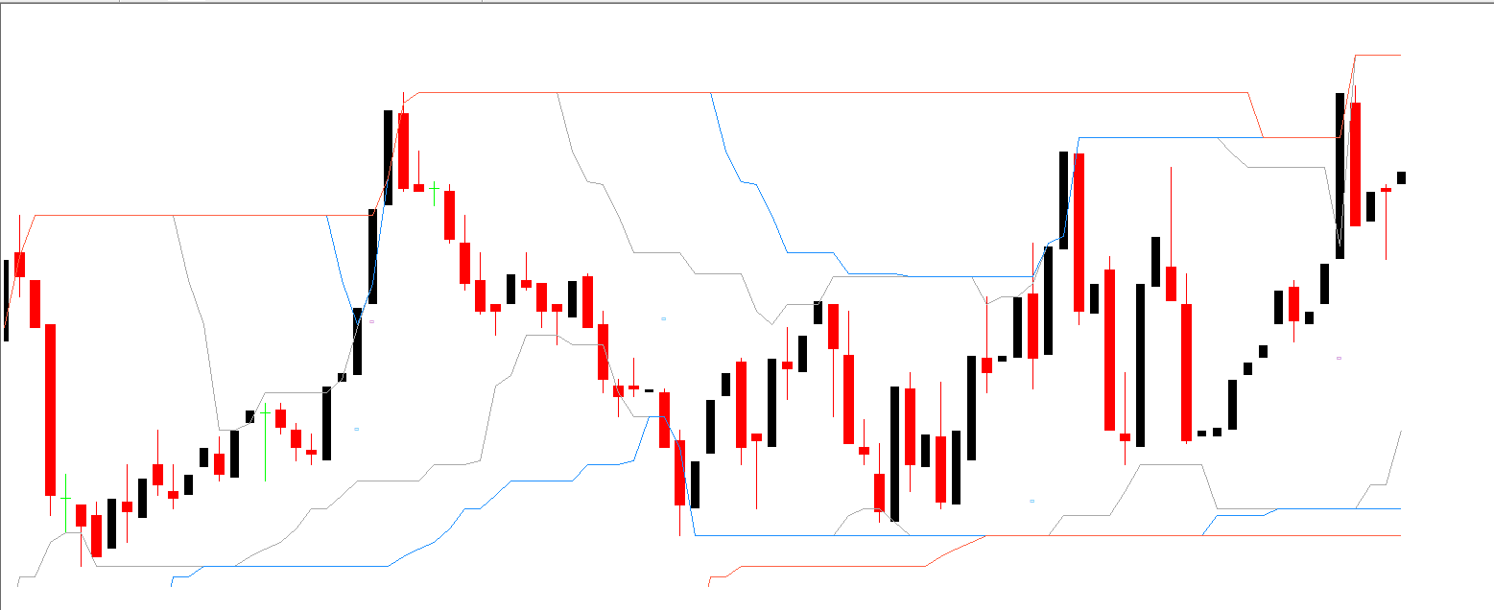Select the red candle with the tallest upper wick
Viewport: 1494px width, 610px height.
(x=1171, y=283)
